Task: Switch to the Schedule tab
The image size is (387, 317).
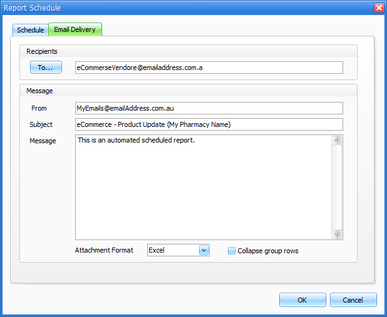Action: tap(30, 30)
